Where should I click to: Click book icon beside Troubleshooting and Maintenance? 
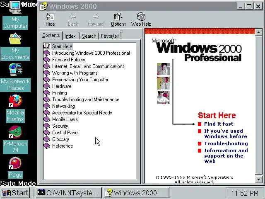pyautogui.click(x=47, y=99)
